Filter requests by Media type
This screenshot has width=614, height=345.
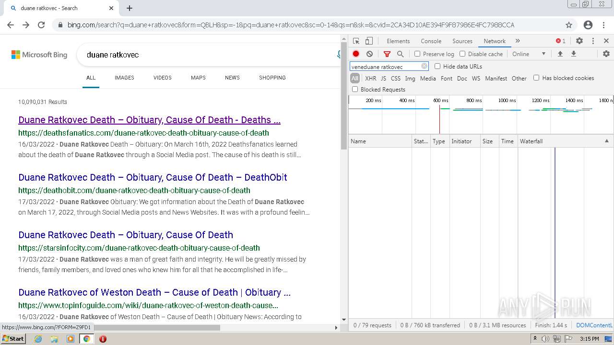pos(428,78)
